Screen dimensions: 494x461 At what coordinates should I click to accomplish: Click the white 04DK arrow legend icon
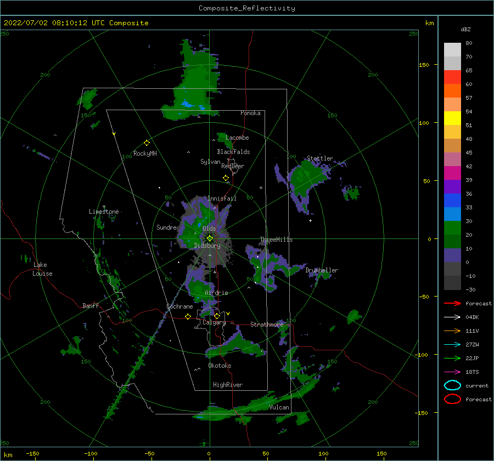click(452, 317)
